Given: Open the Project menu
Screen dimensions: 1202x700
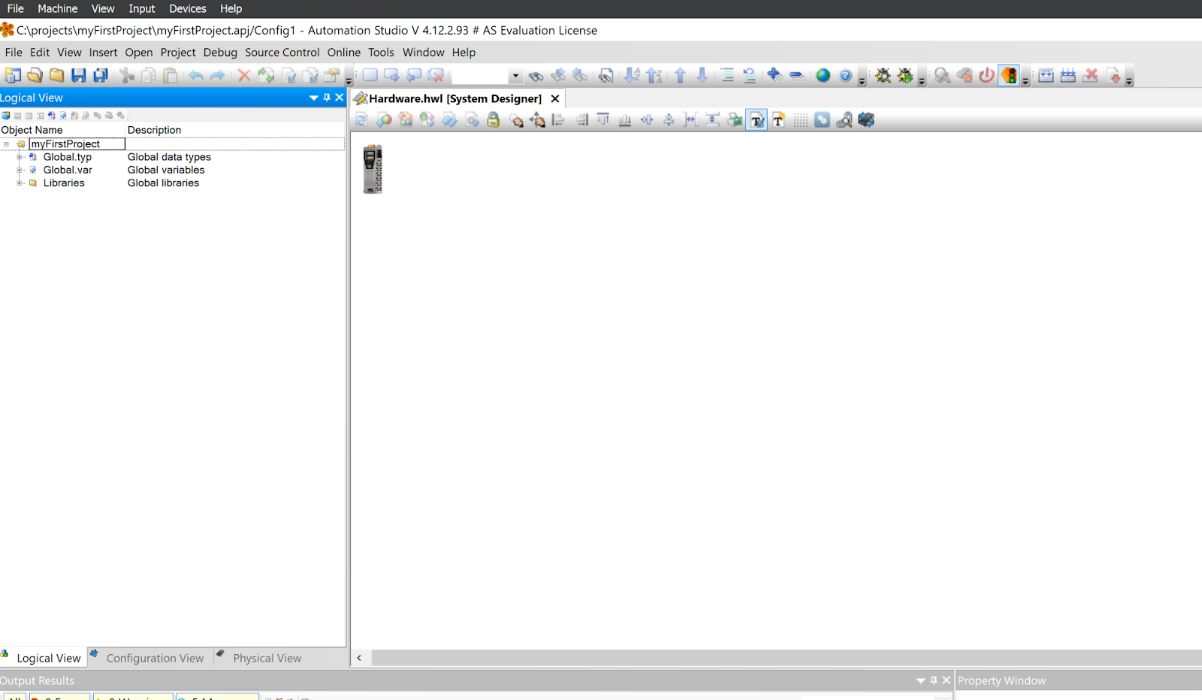Looking at the screenshot, I should click(x=178, y=53).
